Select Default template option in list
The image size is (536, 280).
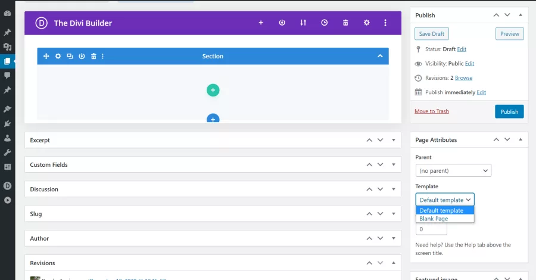[x=445, y=210]
